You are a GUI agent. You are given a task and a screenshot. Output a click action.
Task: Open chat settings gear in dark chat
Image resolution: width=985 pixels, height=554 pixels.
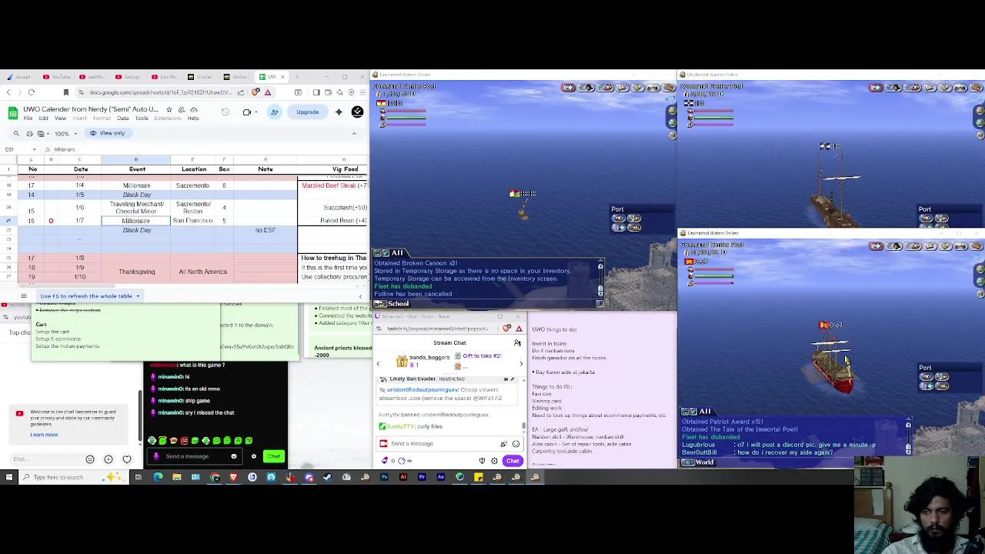[x=253, y=456]
